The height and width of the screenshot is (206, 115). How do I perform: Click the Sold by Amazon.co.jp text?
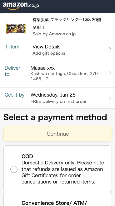click(54, 34)
